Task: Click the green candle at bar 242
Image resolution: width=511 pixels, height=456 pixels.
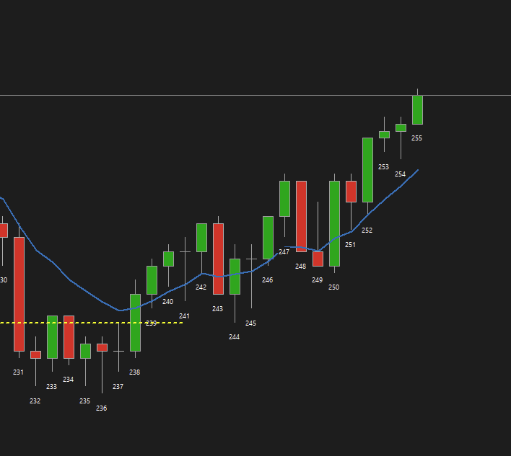Action: coord(201,237)
